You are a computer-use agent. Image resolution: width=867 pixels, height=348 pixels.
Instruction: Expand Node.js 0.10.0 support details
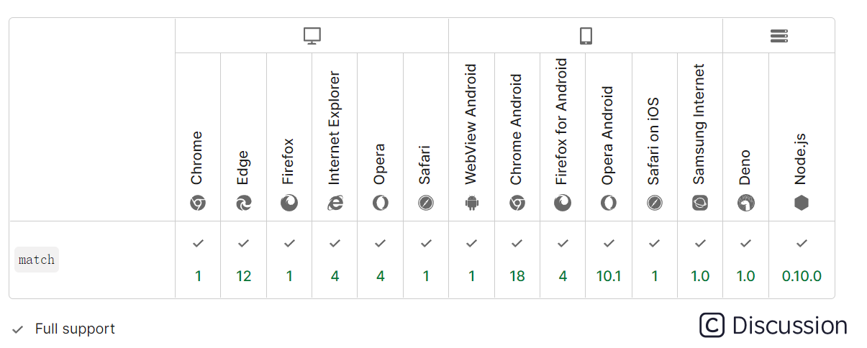[x=802, y=260]
